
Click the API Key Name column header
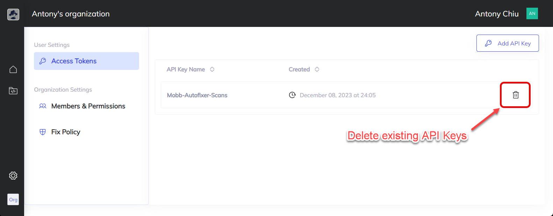pyautogui.click(x=186, y=69)
